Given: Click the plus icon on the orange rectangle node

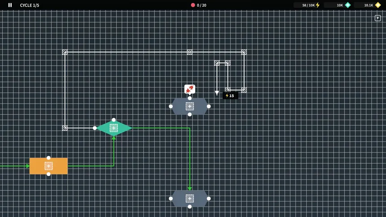Looking at the screenshot, I should (48, 166).
